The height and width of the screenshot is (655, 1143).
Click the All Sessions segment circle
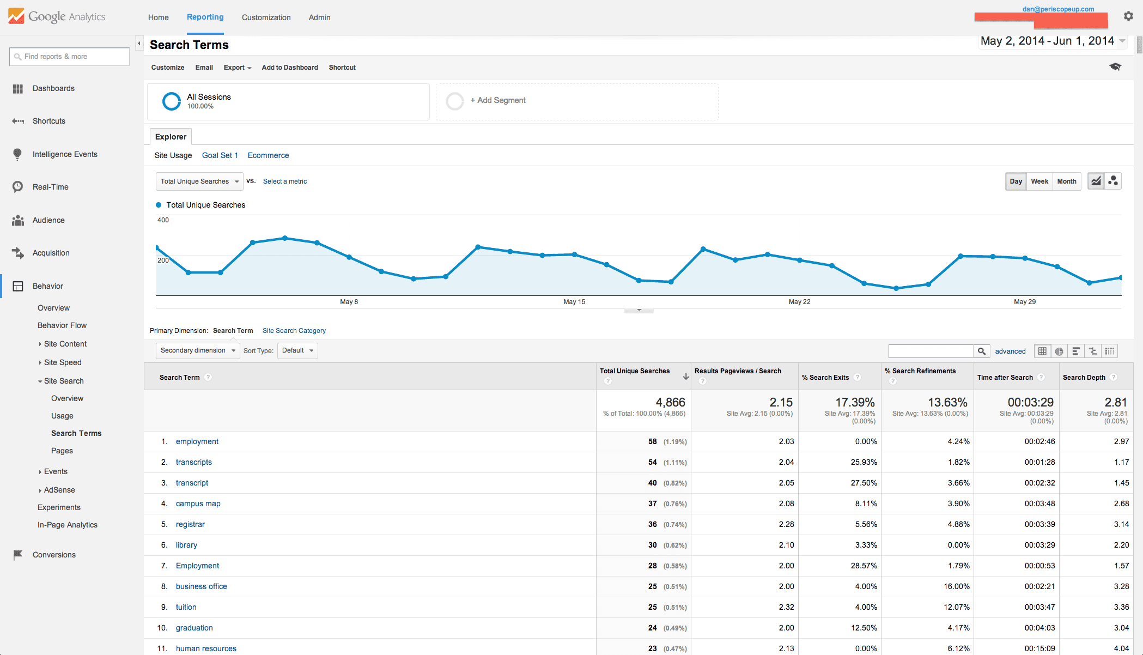[172, 101]
